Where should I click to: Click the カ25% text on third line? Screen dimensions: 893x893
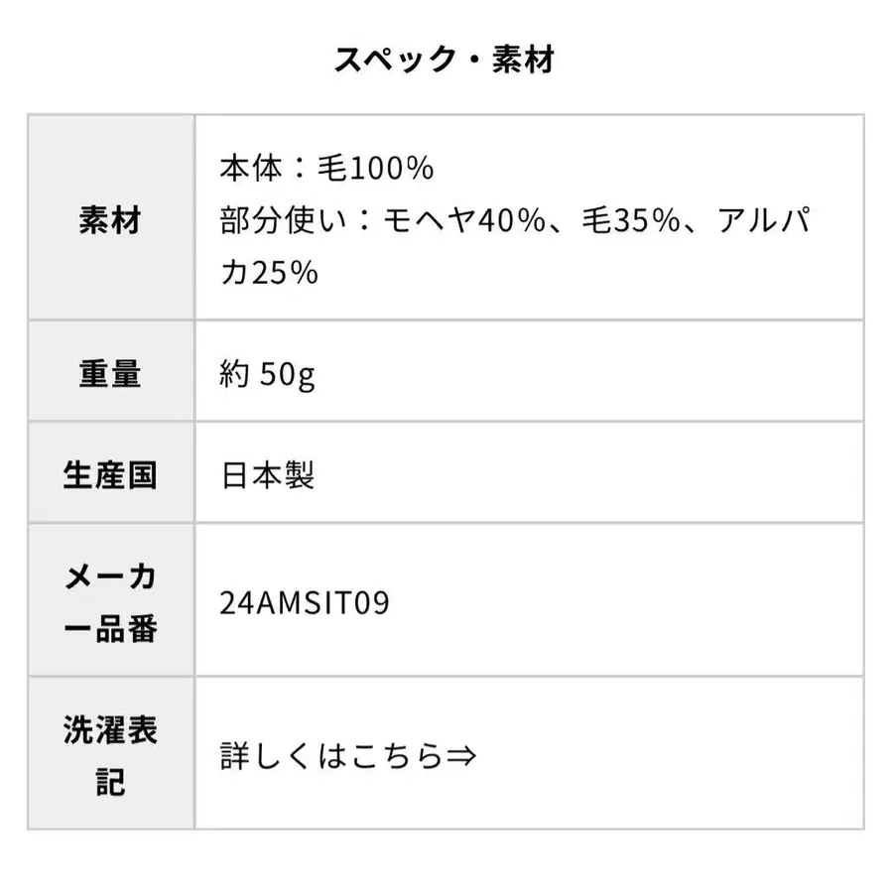point(269,273)
